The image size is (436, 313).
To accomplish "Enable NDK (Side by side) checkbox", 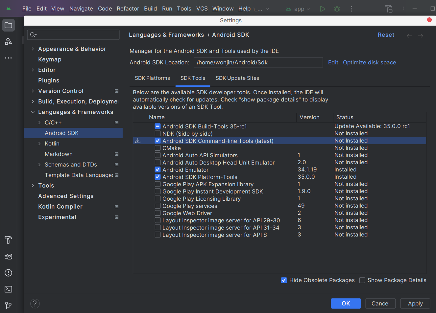I will [x=158, y=134].
